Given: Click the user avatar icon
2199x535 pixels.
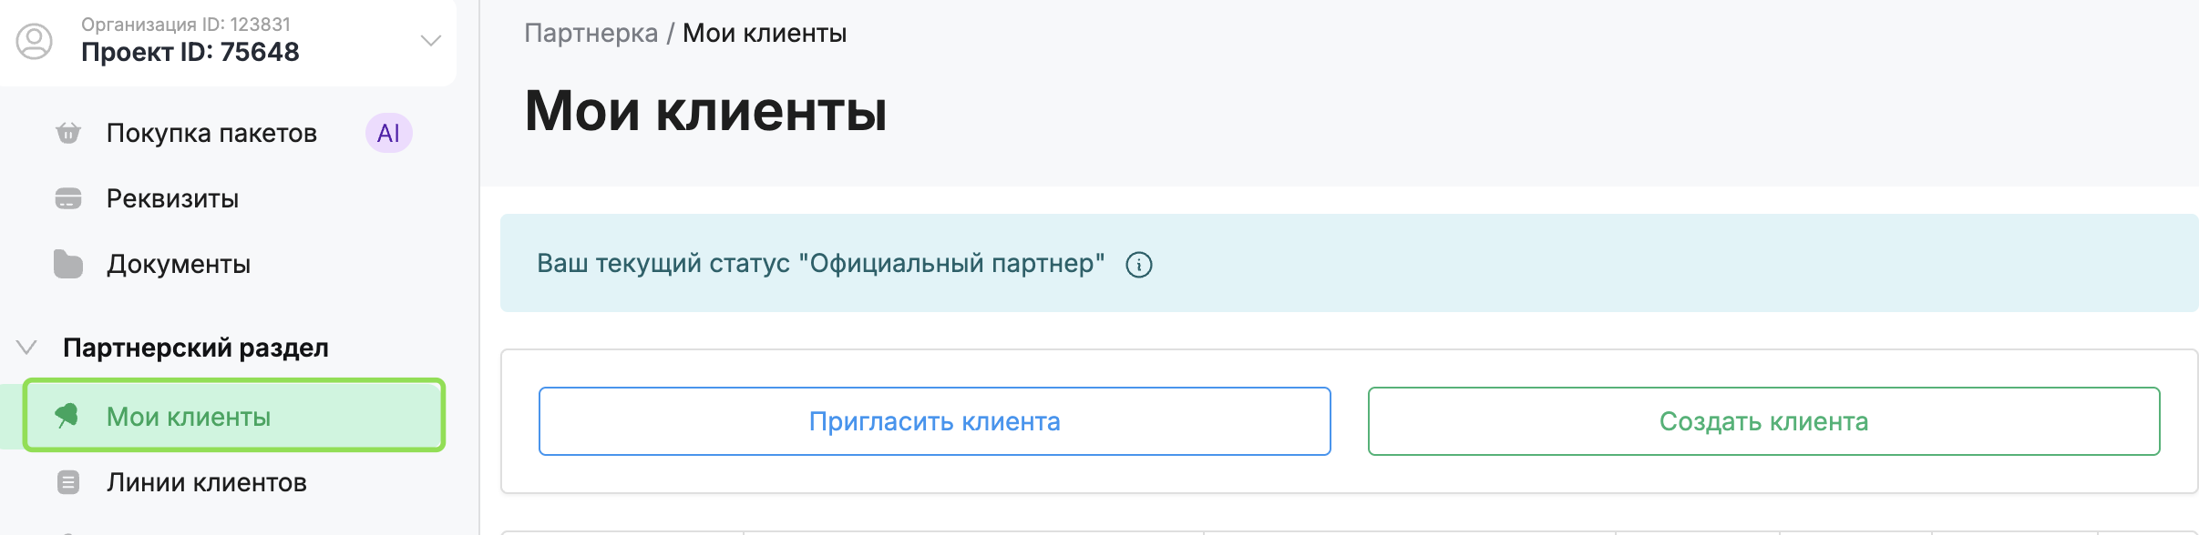Looking at the screenshot, I should click(x=35, y=42).
